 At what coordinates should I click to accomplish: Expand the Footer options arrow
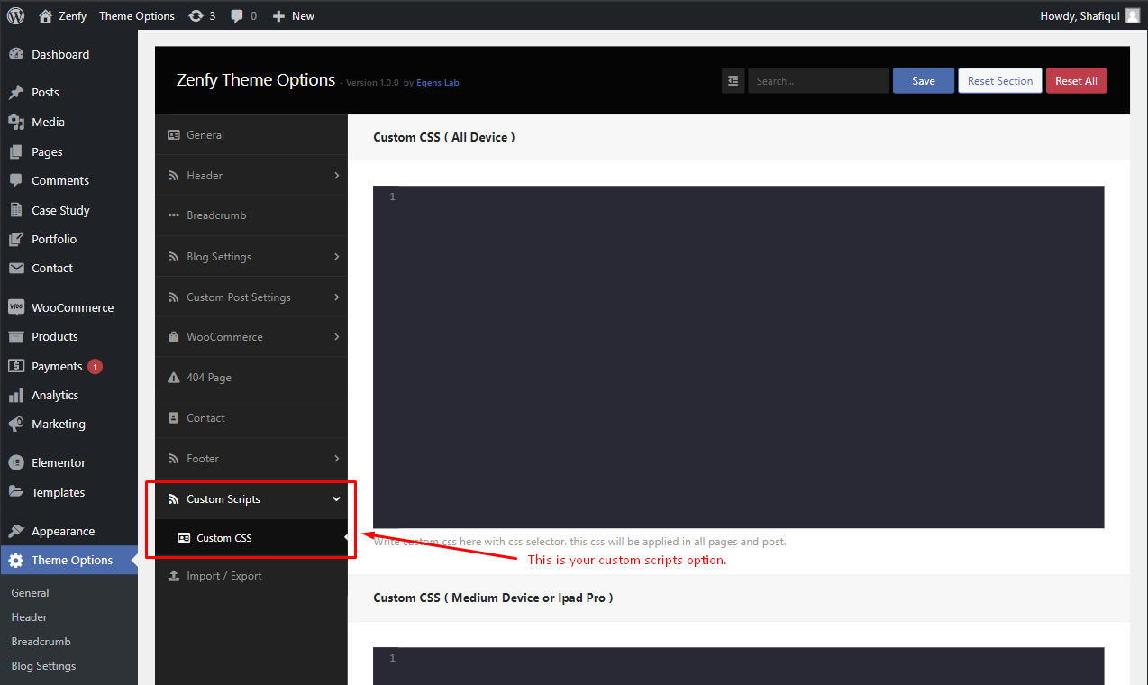coord(336,458)
